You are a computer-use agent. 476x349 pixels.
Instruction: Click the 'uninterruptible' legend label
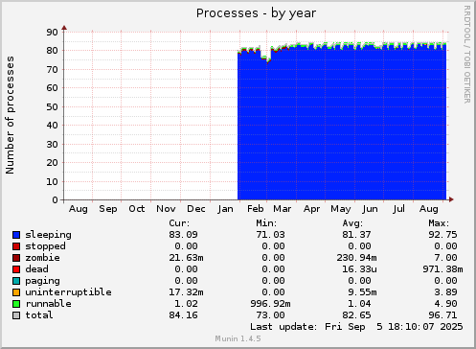click(68, 292)
